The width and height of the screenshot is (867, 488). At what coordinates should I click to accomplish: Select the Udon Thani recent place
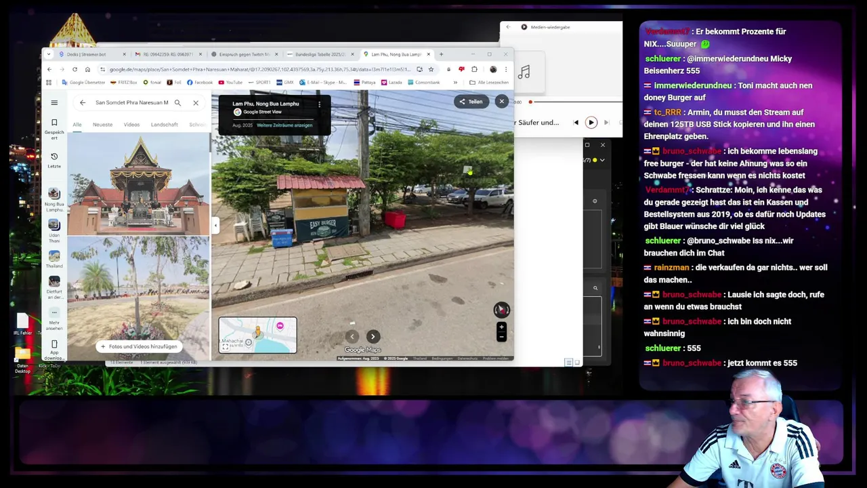pyautogui.click(x=54, y=230)
